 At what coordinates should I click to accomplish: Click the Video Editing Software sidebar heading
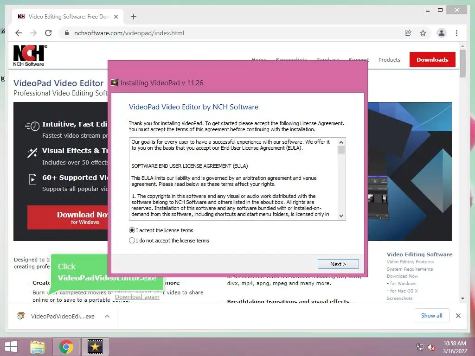[x=419, y=254]
